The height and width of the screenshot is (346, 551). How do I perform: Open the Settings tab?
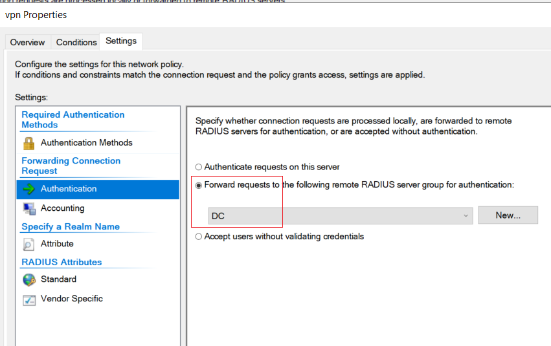point(121,41)
